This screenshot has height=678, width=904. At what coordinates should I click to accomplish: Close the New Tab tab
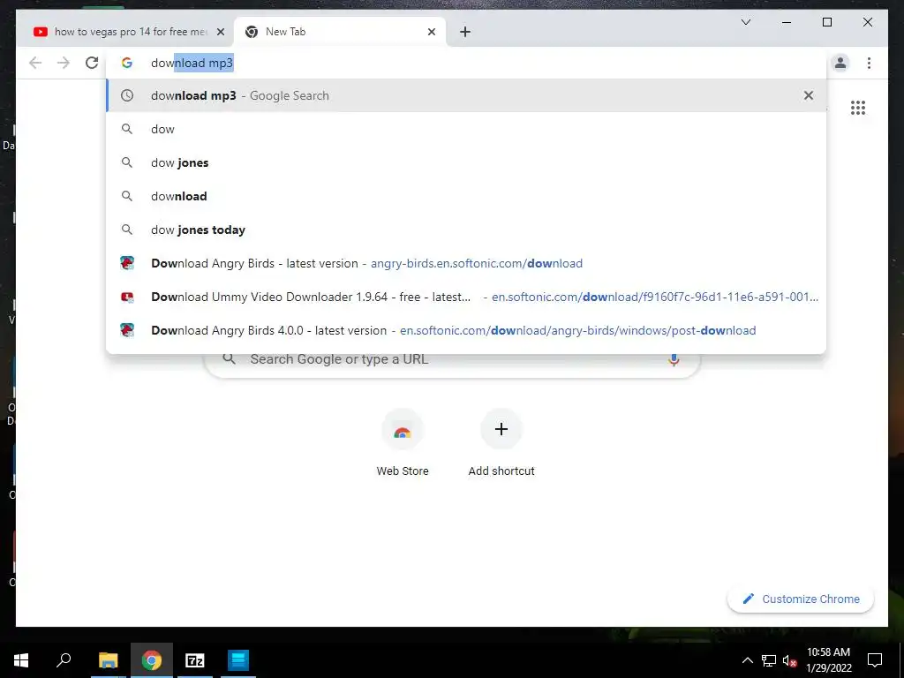[x=431, y=32]
